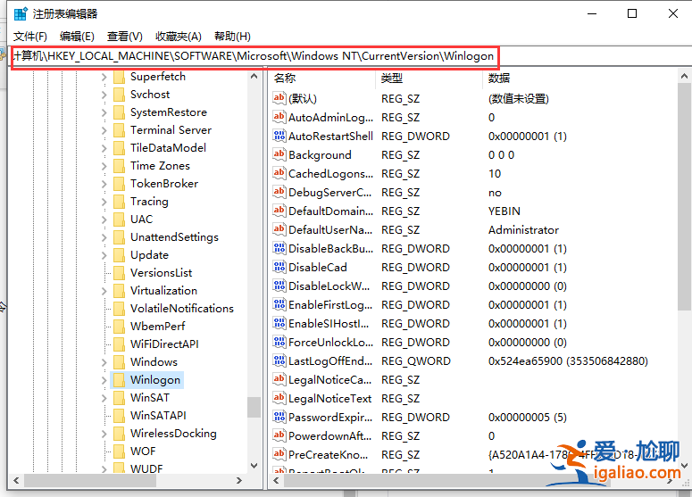The image size is (692, 497).
Task: Select the WinSATAPI folder icon
Action: pos(119,416)
